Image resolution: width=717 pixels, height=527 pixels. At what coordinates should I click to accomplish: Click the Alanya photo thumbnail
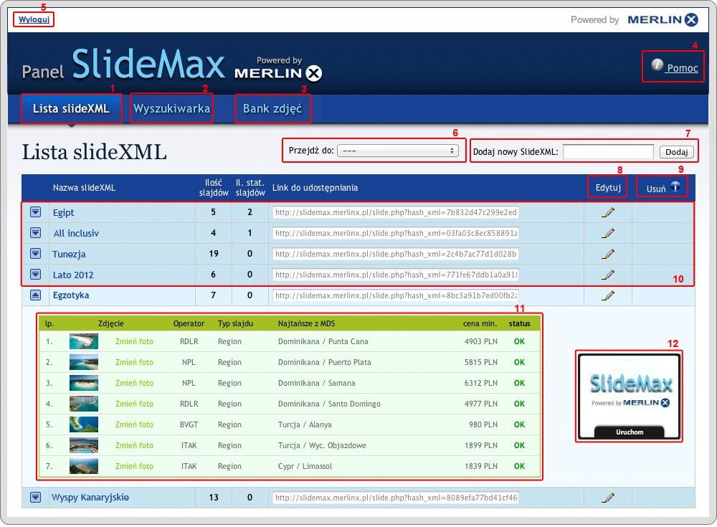pos(84,424)
